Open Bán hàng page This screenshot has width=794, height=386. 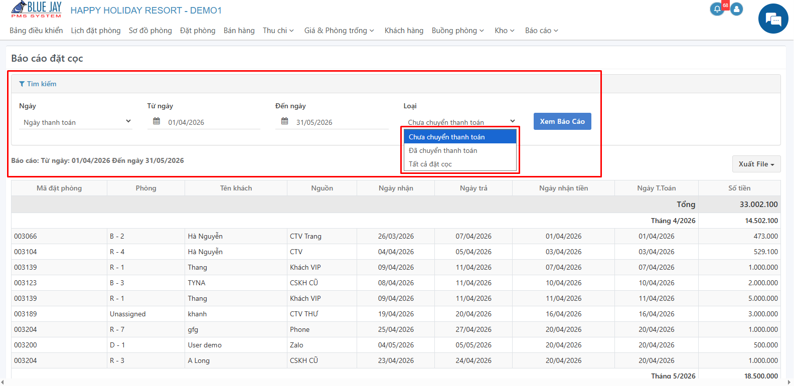pos(239,31)
